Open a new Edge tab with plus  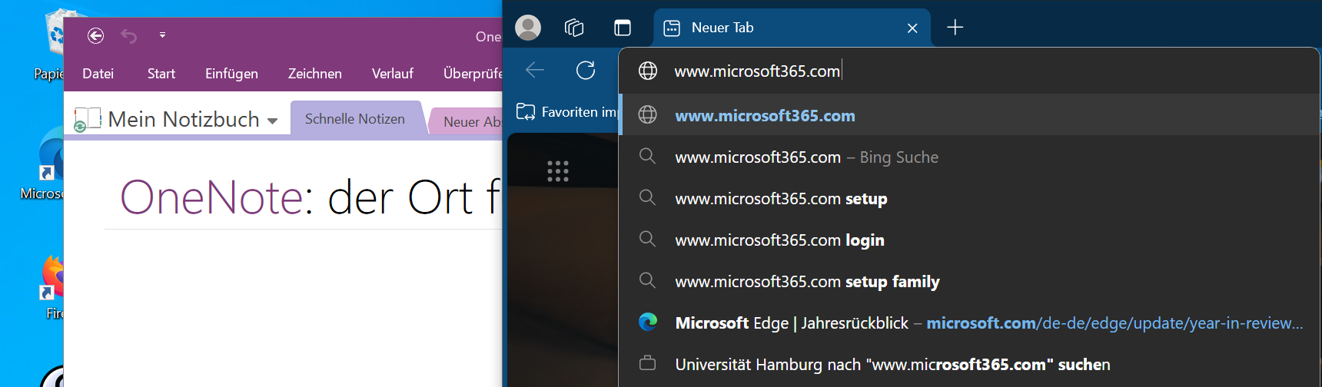pos(955,28)
